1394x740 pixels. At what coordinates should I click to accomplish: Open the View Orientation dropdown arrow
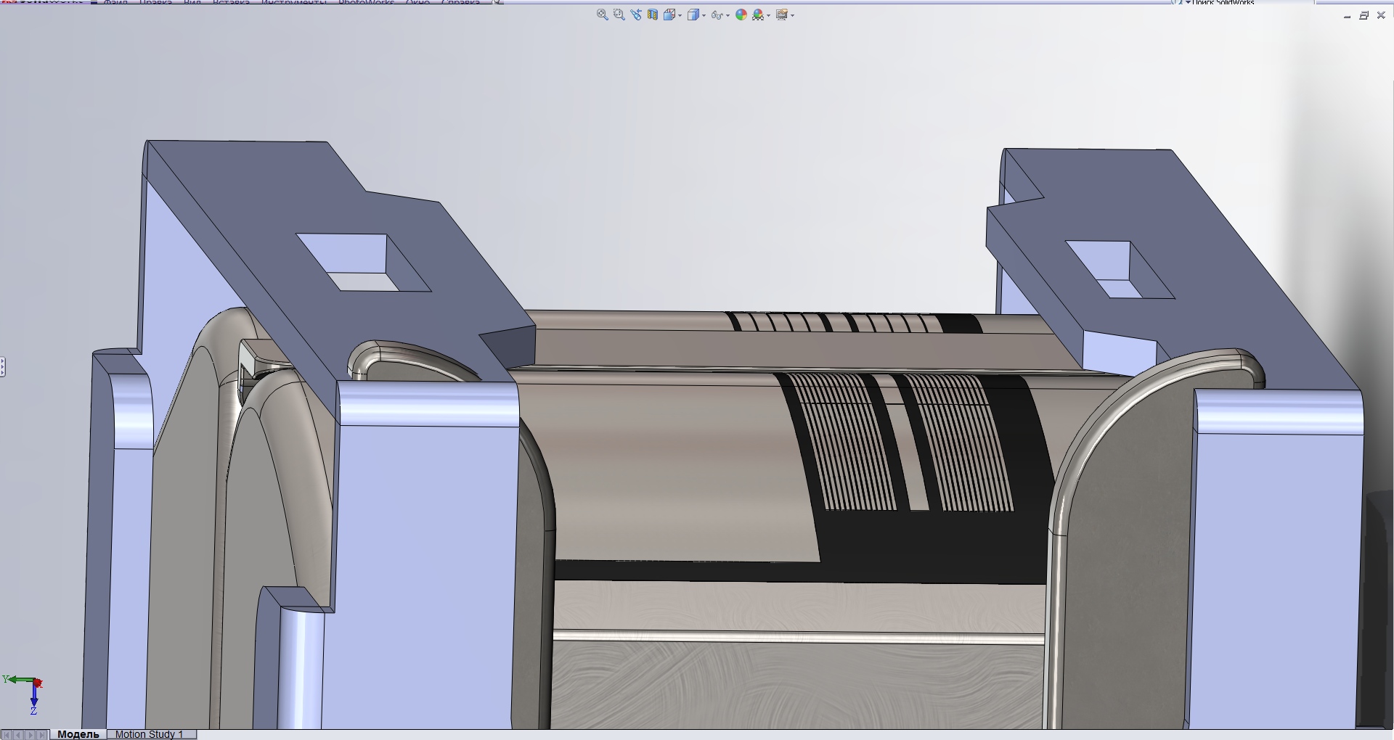click(680, 15)
